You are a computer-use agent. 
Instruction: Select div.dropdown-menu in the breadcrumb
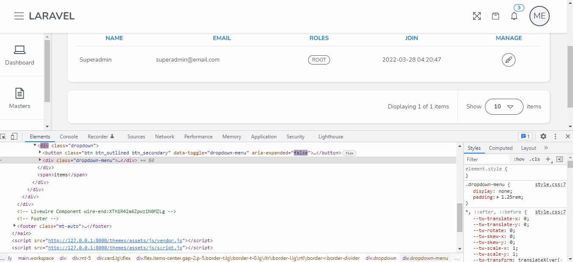tap(425, 258)
